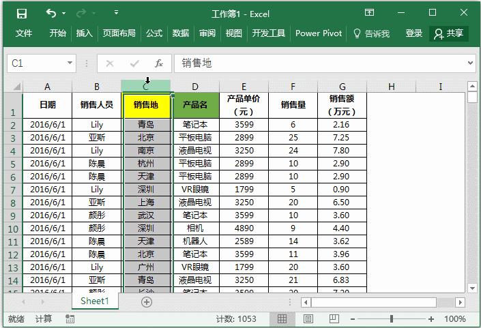This screenshot has height=328, width=481.
Task: Click cell 青岛 in row 2
Action: click(x=147, y=125)
